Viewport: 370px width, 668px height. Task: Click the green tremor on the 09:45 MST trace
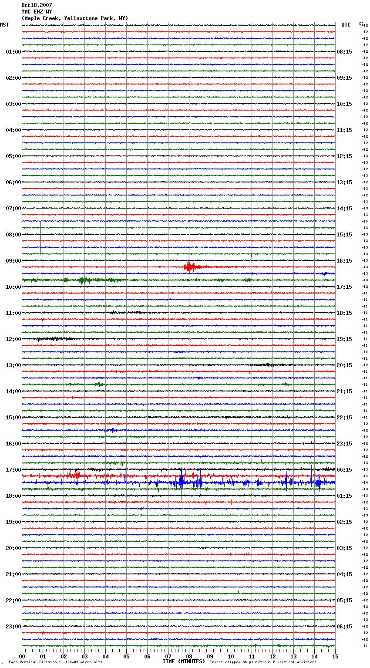(x=84, y=280)
